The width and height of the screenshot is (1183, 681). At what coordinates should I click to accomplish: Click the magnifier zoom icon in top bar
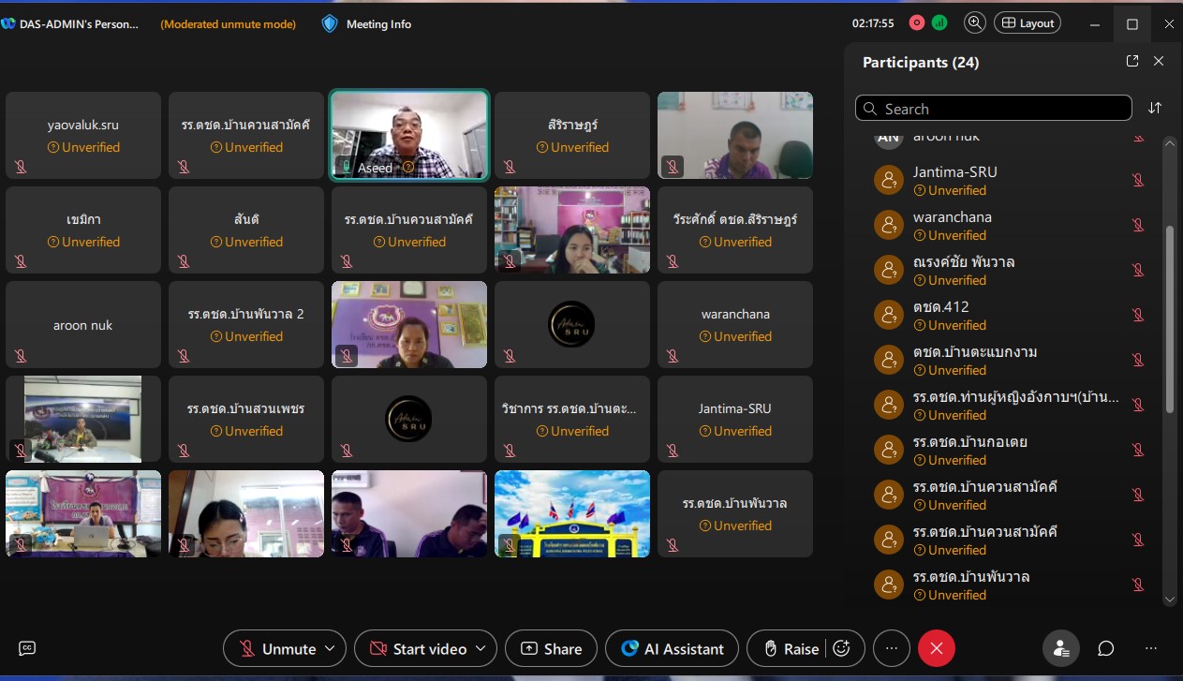(974, 23)
